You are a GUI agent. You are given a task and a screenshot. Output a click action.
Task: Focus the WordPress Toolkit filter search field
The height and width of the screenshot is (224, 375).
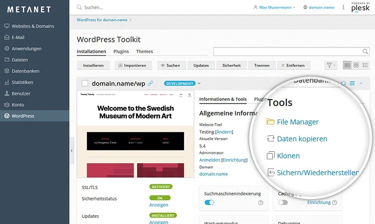tap(291, 51)
